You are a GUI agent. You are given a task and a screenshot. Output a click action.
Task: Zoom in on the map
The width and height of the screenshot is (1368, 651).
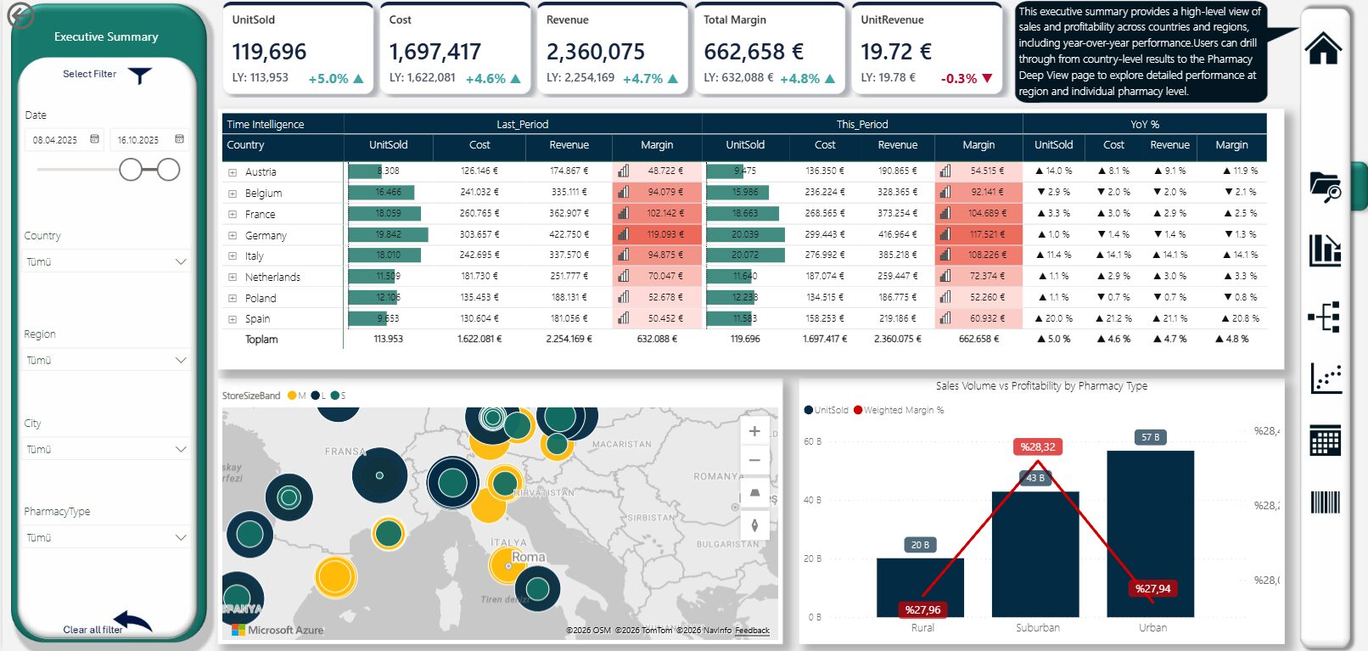pos(754,431)
